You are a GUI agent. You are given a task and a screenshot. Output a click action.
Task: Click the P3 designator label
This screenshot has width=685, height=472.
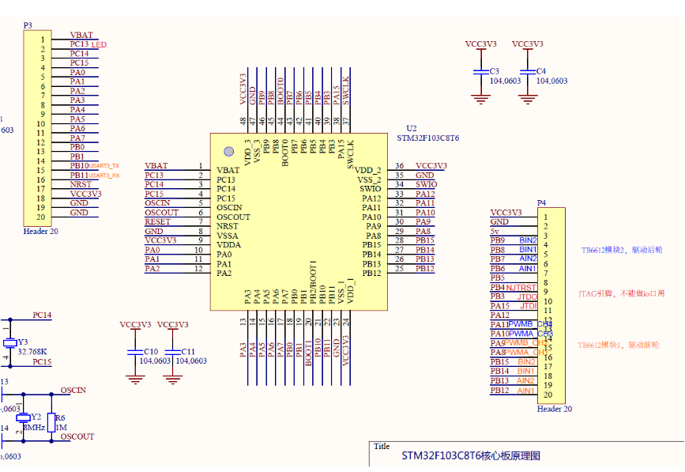[28, 25]
